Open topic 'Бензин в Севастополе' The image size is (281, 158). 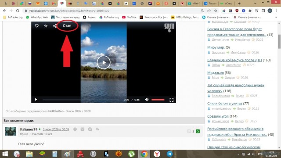tap(237, 32)
